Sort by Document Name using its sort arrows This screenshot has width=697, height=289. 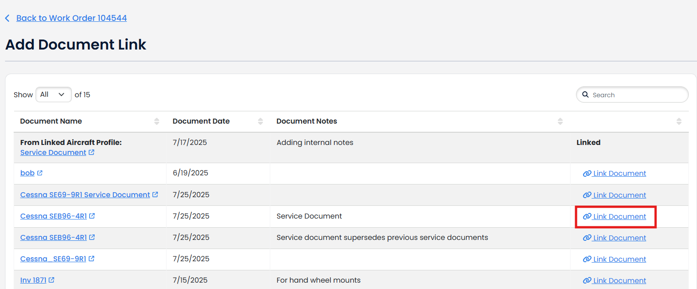(157, 121)
